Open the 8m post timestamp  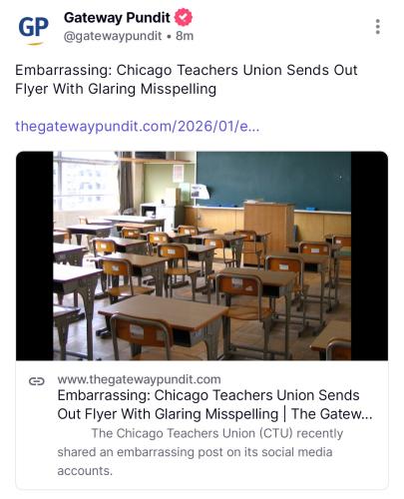[185, 36]
